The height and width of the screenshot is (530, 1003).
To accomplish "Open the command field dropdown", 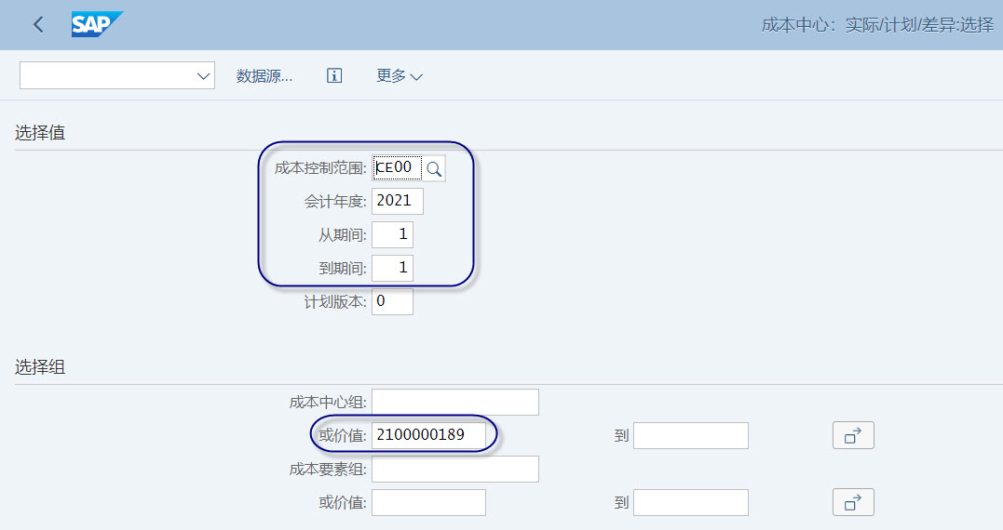I will pyautogui.click(x=203, y=76).
